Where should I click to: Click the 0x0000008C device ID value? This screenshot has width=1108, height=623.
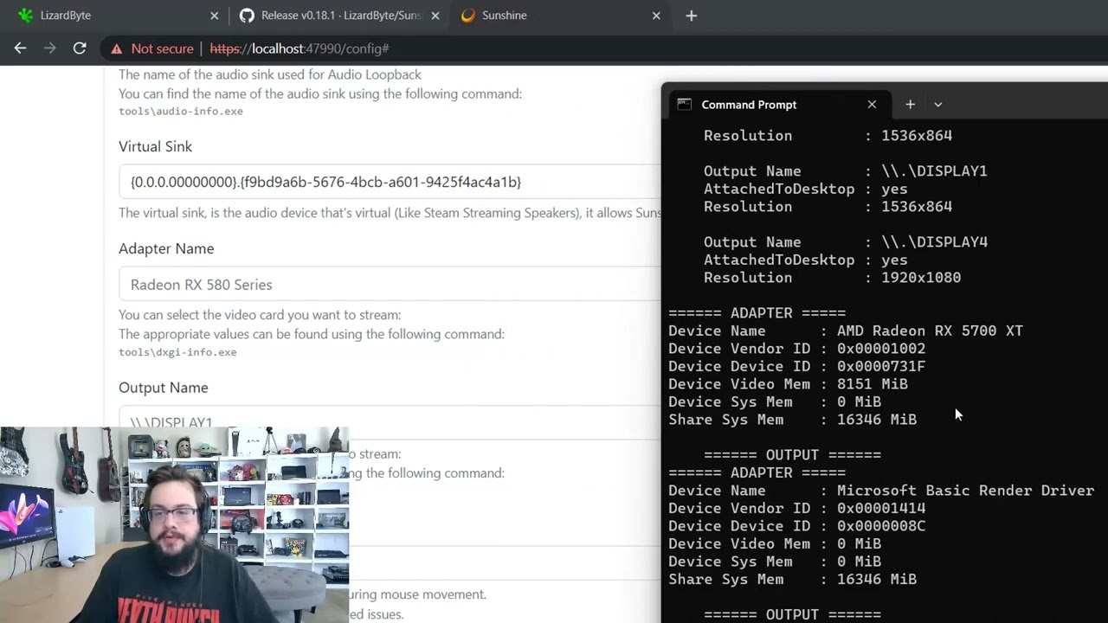pos(881,526)
